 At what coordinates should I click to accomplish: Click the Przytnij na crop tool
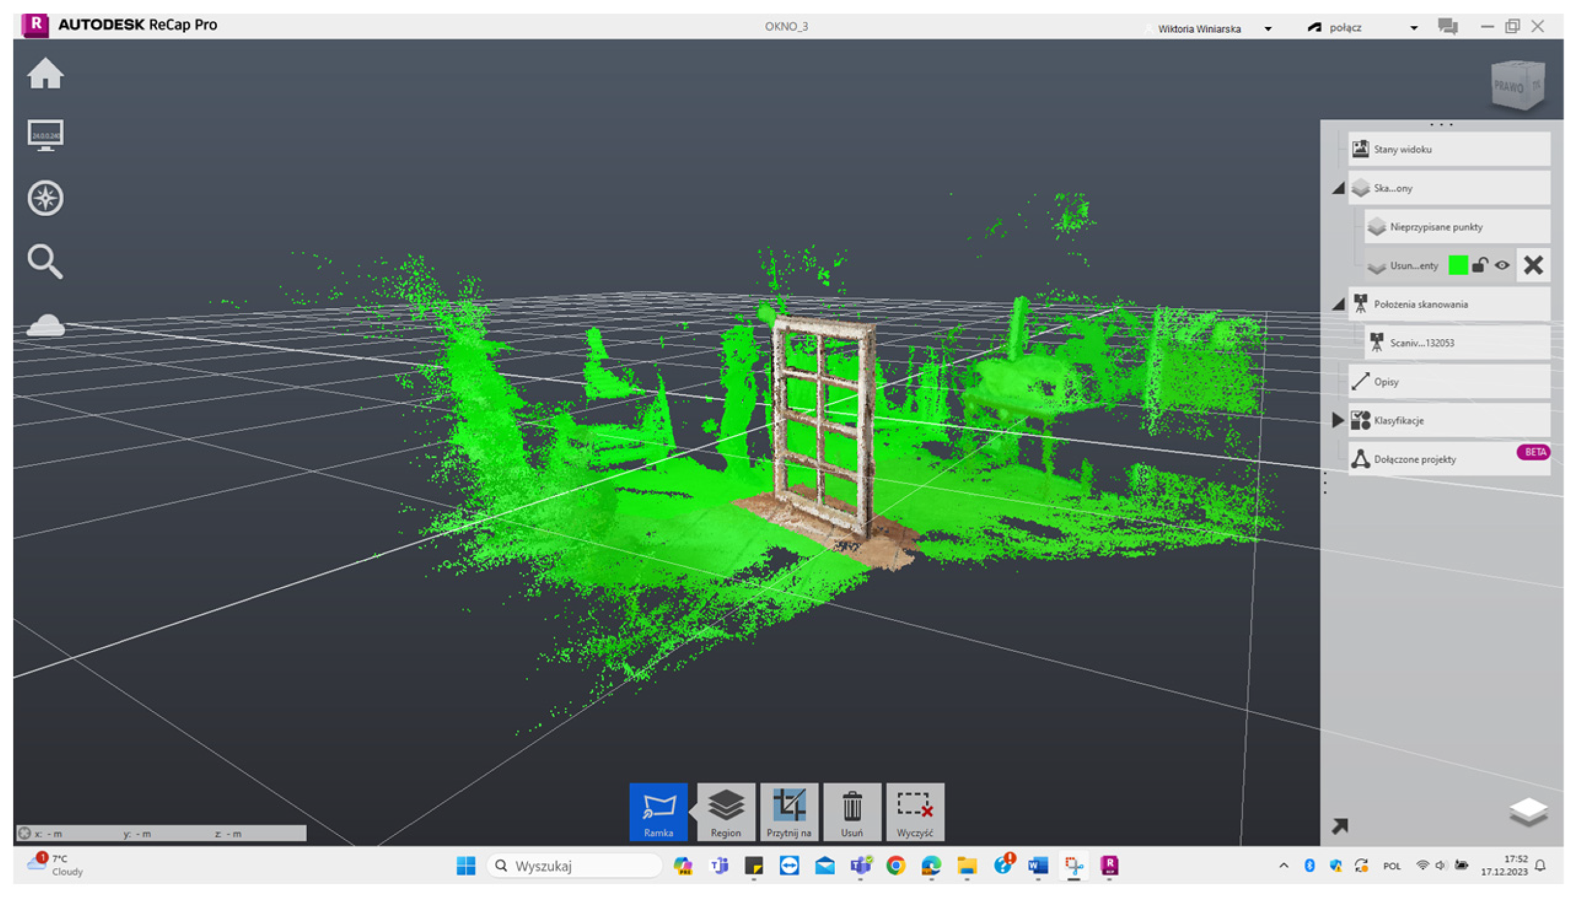(x=789, y=811)
